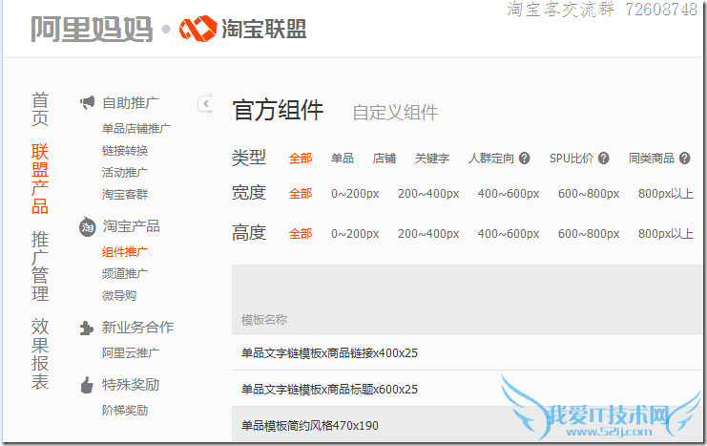
Task: Click the megaphone icon beside 自助推广
Action: [x=88, y=102]
